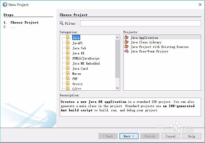Click the Help button

tap(192, 136)
